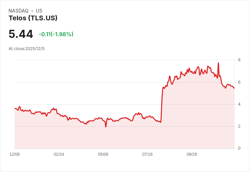
Task: Click the 12/09 date axis label
Action: [x=15, y=154]
